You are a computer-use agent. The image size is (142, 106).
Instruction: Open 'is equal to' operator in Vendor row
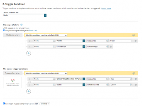point(97,41)
